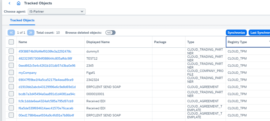Open the Choose agent IS-Partner dropdown
This screenshot has width=270, height=121.
click(x=56, y=12)
